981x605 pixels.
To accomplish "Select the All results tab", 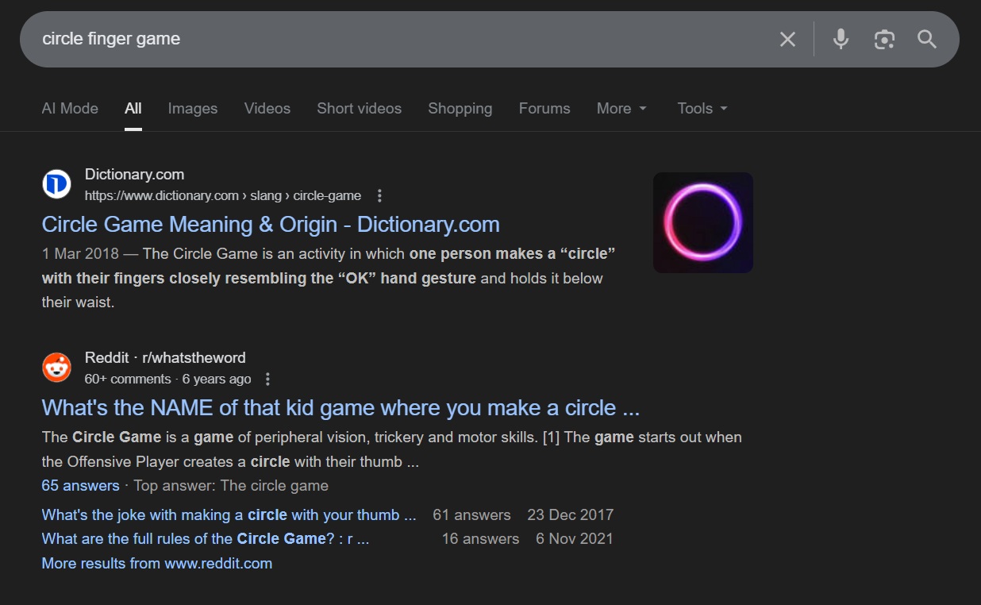I will point(133,109).
